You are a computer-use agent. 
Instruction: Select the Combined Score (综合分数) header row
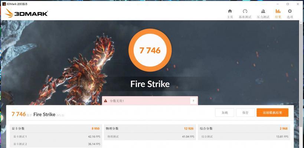[244, 128]
